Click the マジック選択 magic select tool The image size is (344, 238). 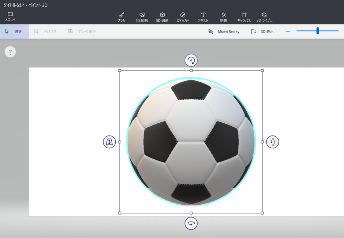click(82, 31)
